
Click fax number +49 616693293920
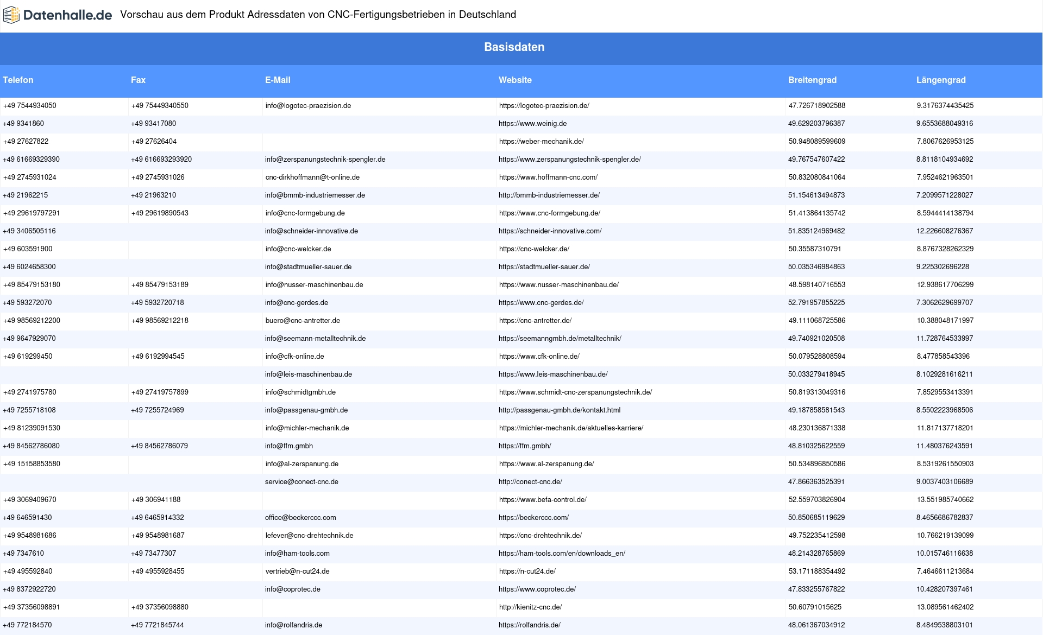[161, 160]
